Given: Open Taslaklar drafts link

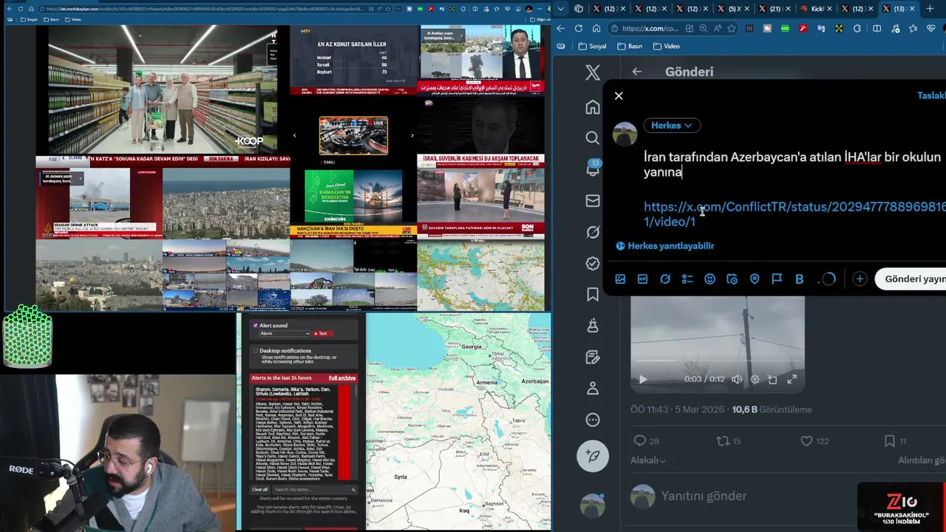Looking at the screenshot, I should 931,95.
